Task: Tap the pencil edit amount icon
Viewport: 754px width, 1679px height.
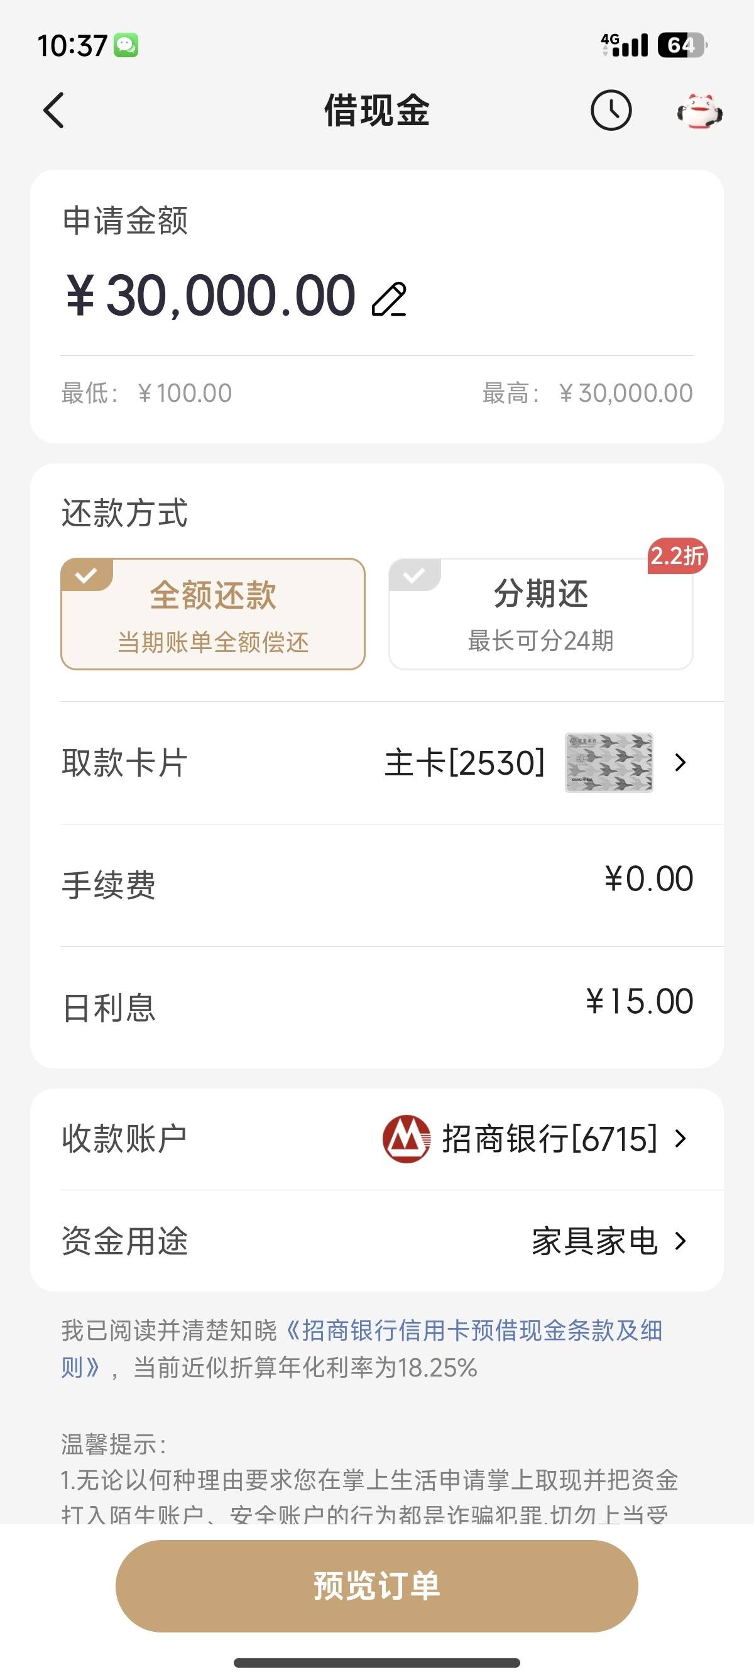Action: coord(389,300)
